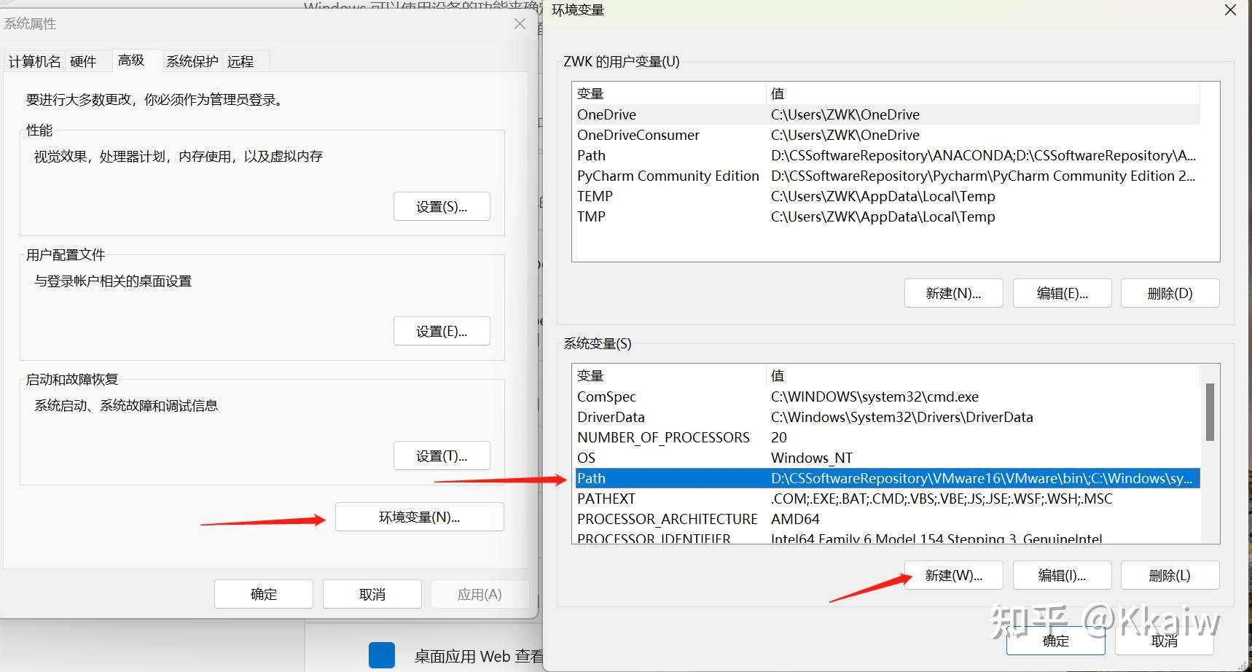Image resolution: width=1252 pixels, height=672 pixels.
Task: Click the disabled 应用(A) button
Action: [x=480, y=594]
